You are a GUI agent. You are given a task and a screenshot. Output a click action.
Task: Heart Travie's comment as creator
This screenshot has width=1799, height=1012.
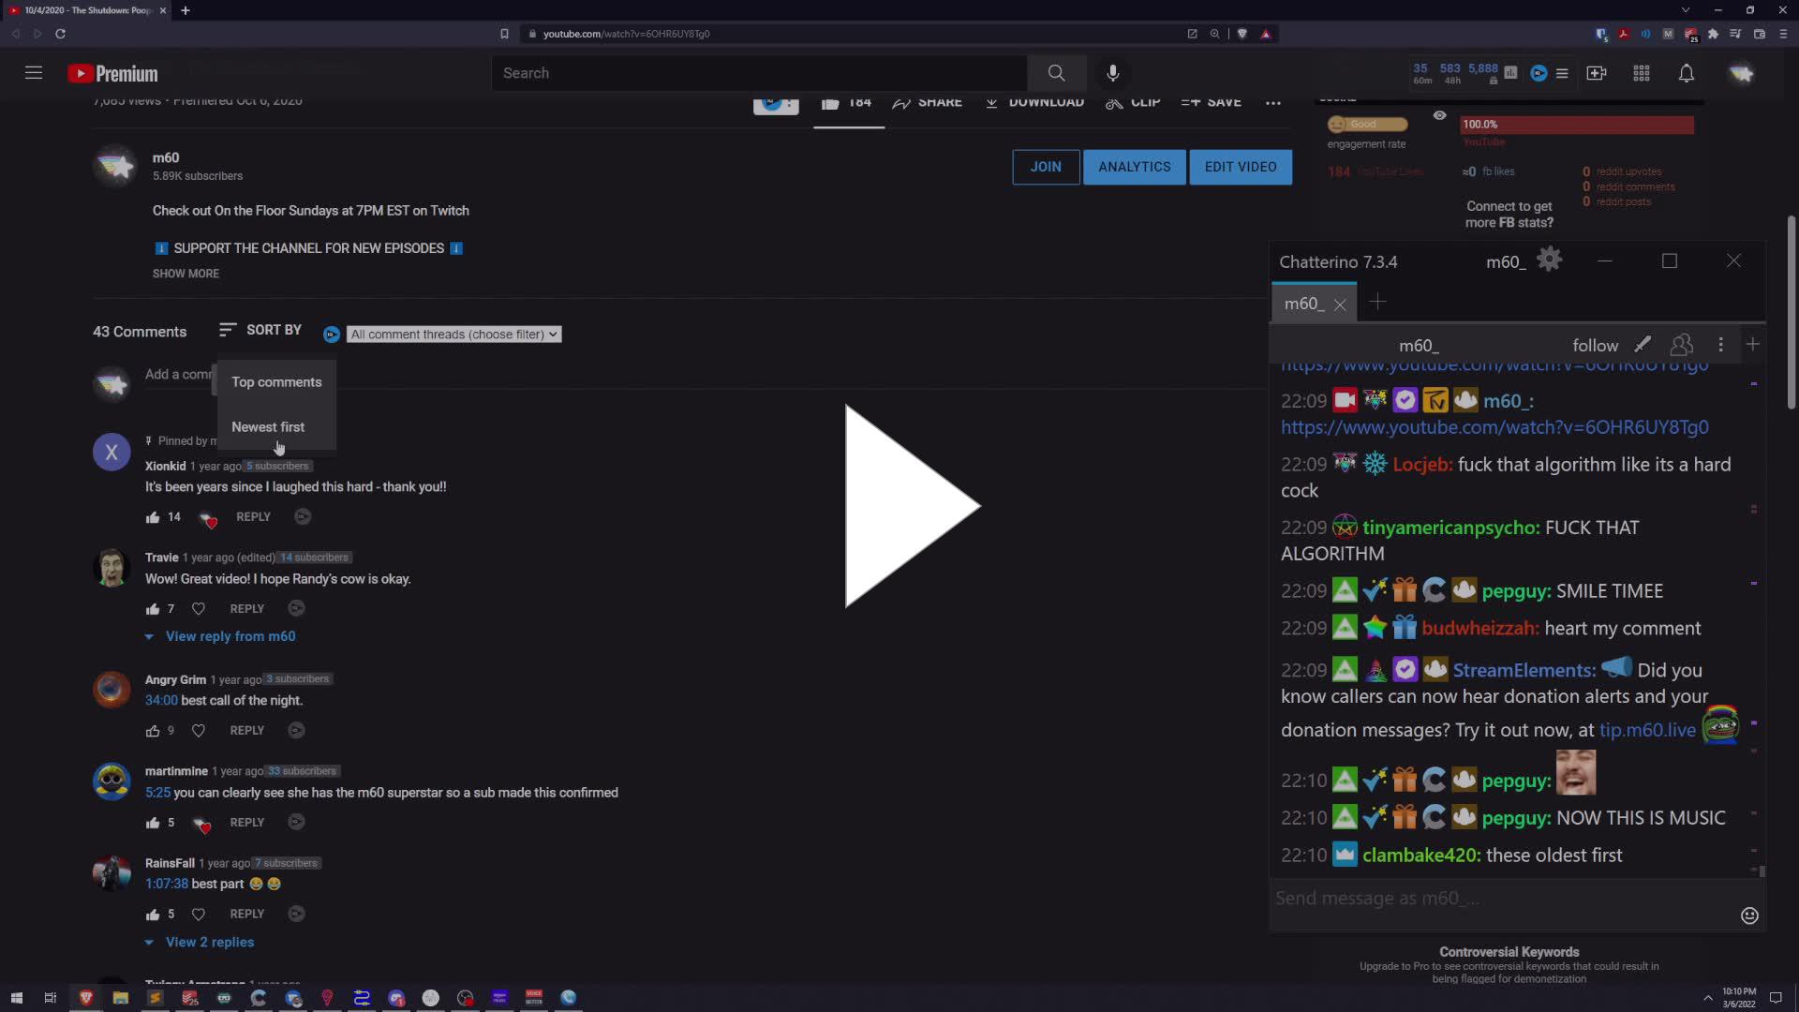click(x=199, y=608)
